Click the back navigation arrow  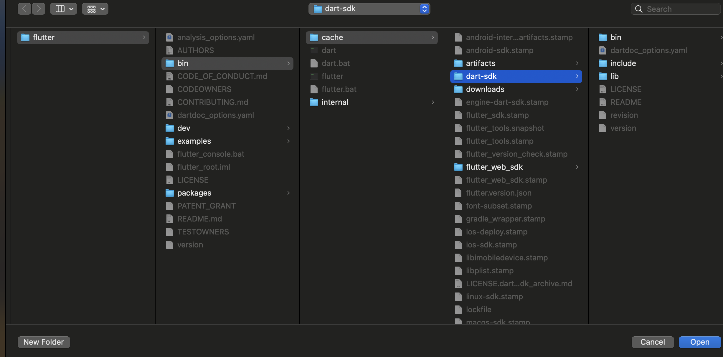click(x=24, y=9)
